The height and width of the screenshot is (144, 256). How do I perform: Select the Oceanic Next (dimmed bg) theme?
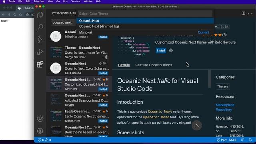coord(145,26)
